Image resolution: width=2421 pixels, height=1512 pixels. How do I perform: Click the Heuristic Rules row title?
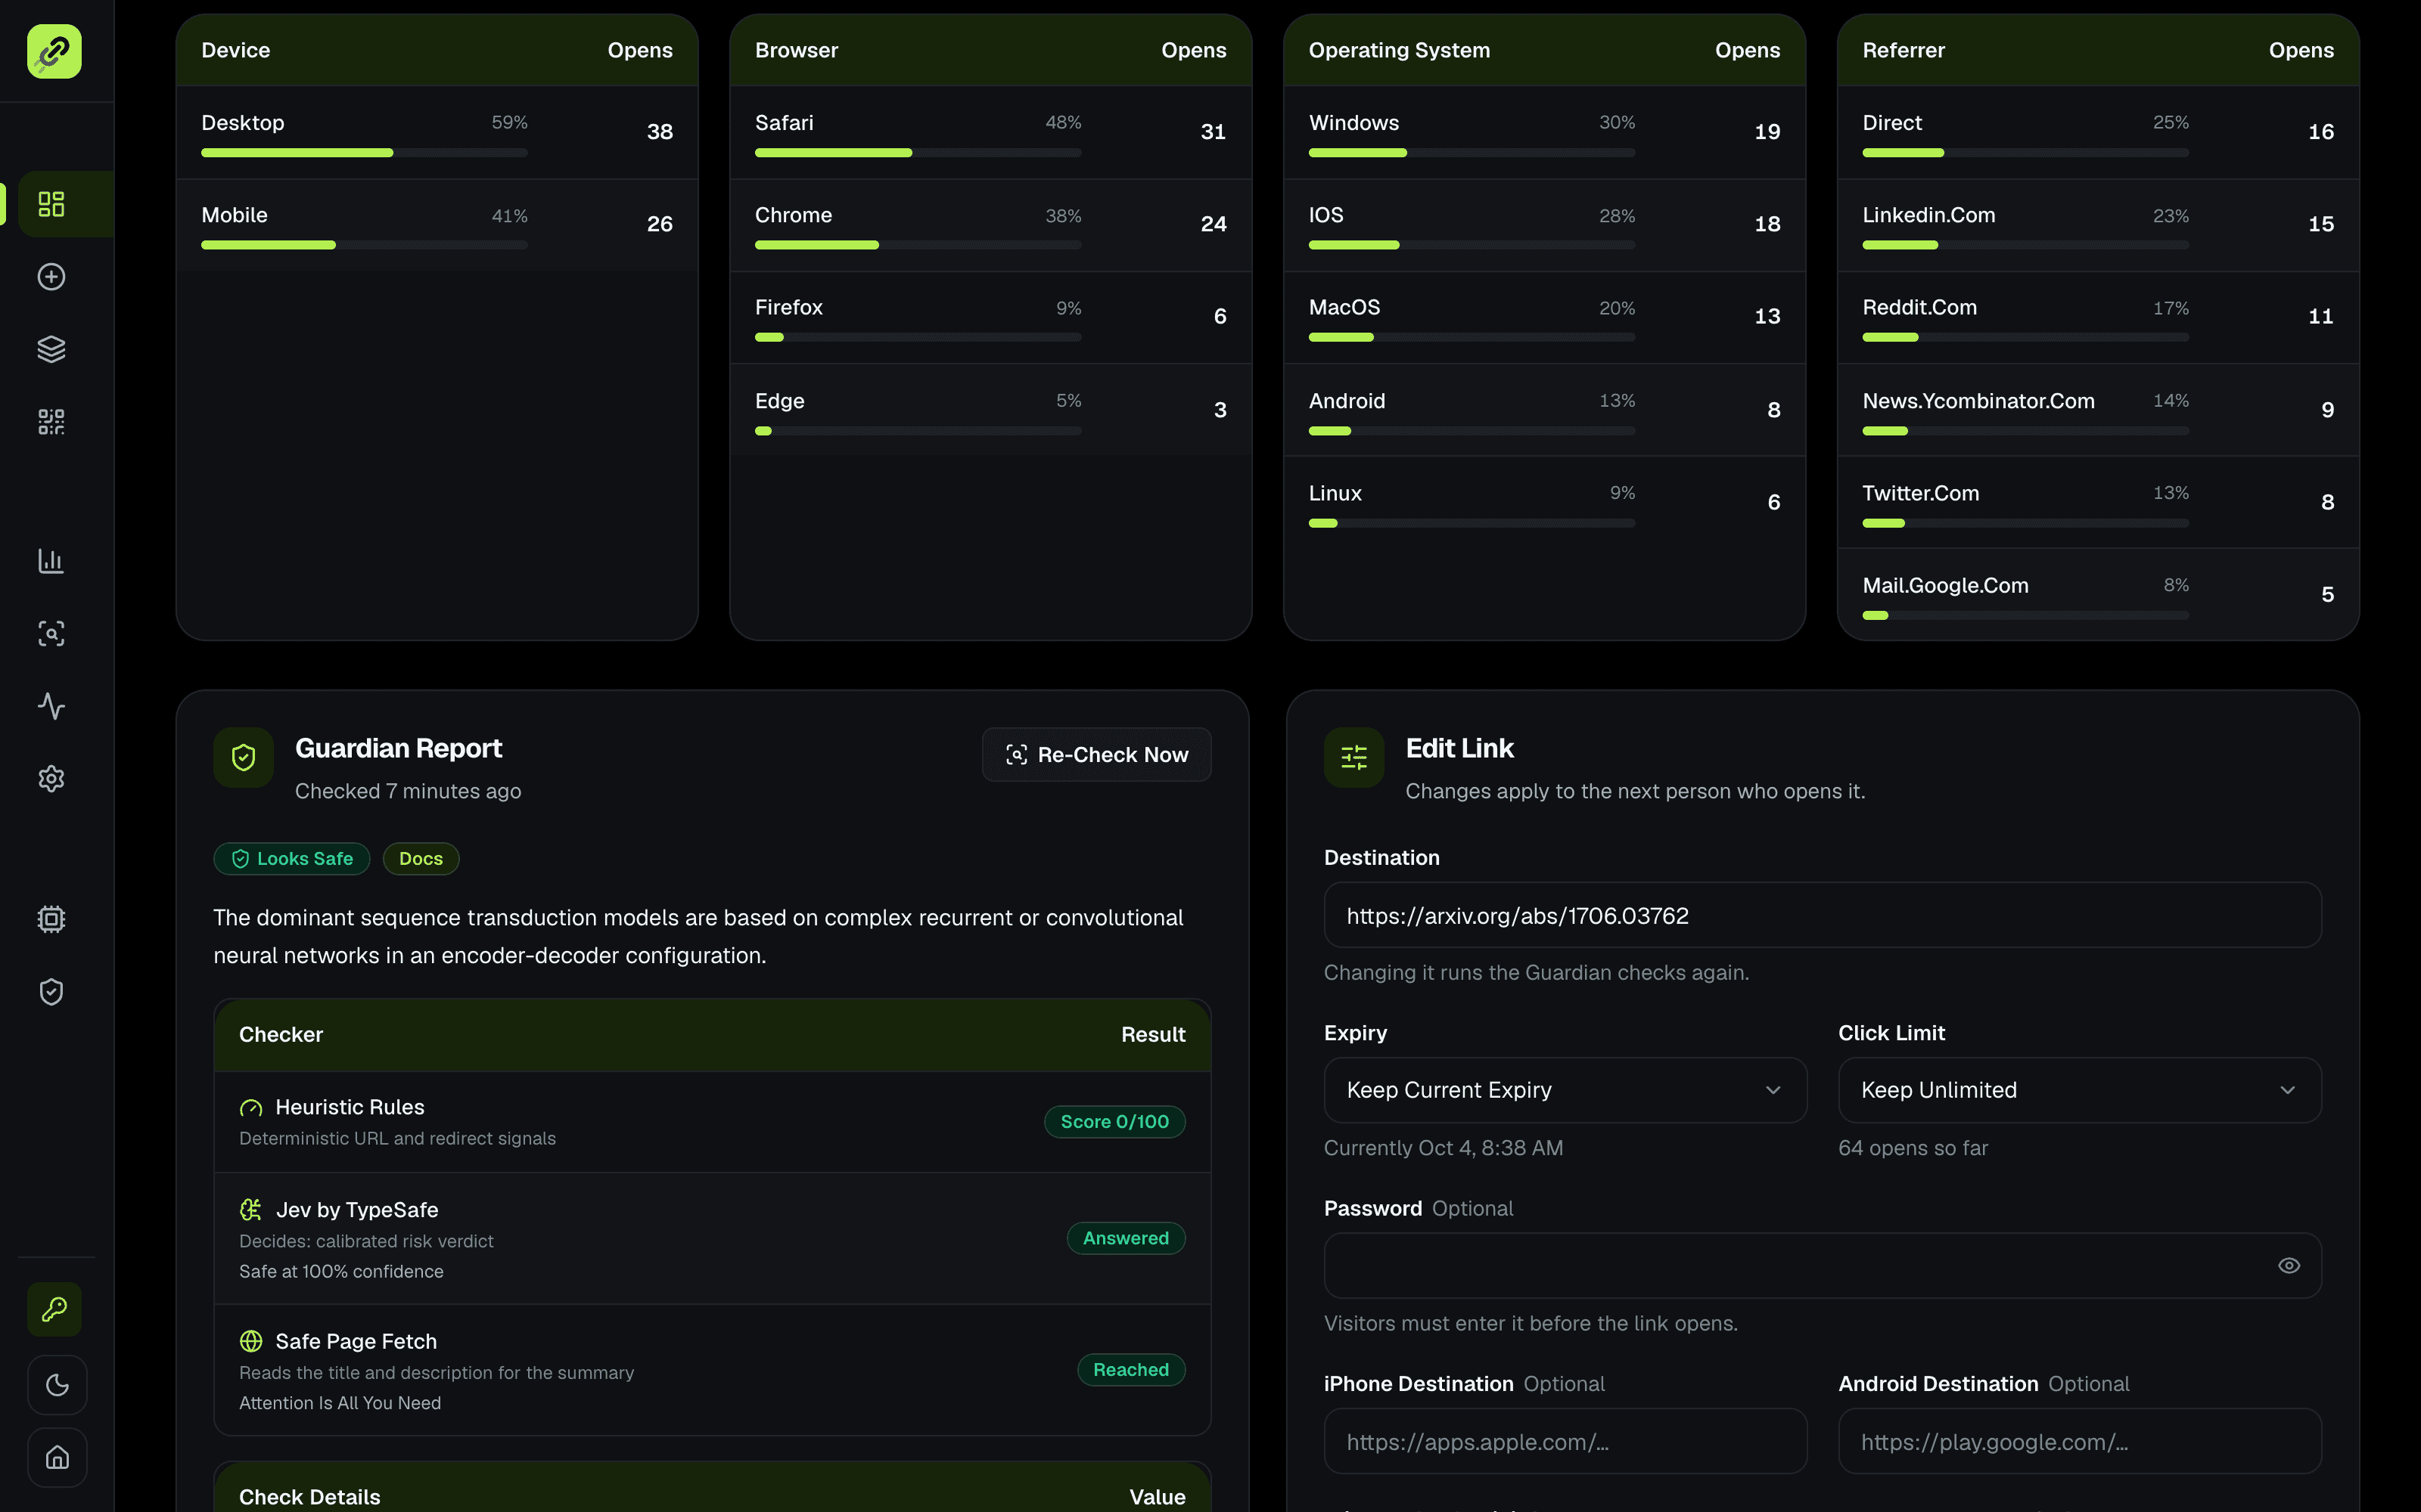point(349,1107)
